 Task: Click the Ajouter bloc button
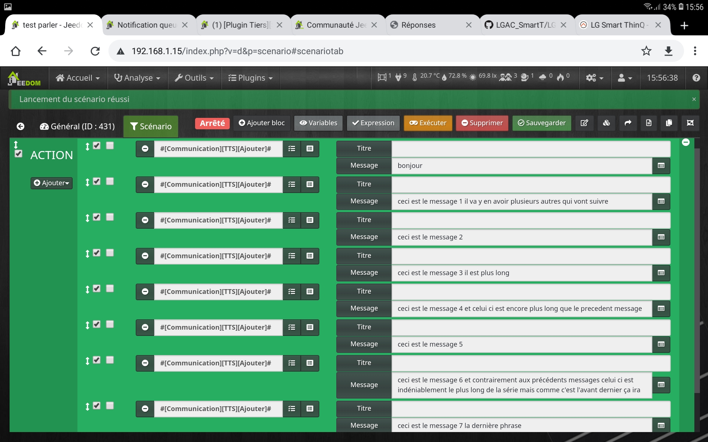[x=261, y=123]
